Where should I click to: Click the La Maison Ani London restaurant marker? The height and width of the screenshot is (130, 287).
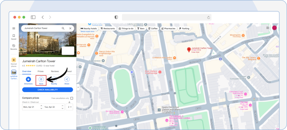coord(175,57)
